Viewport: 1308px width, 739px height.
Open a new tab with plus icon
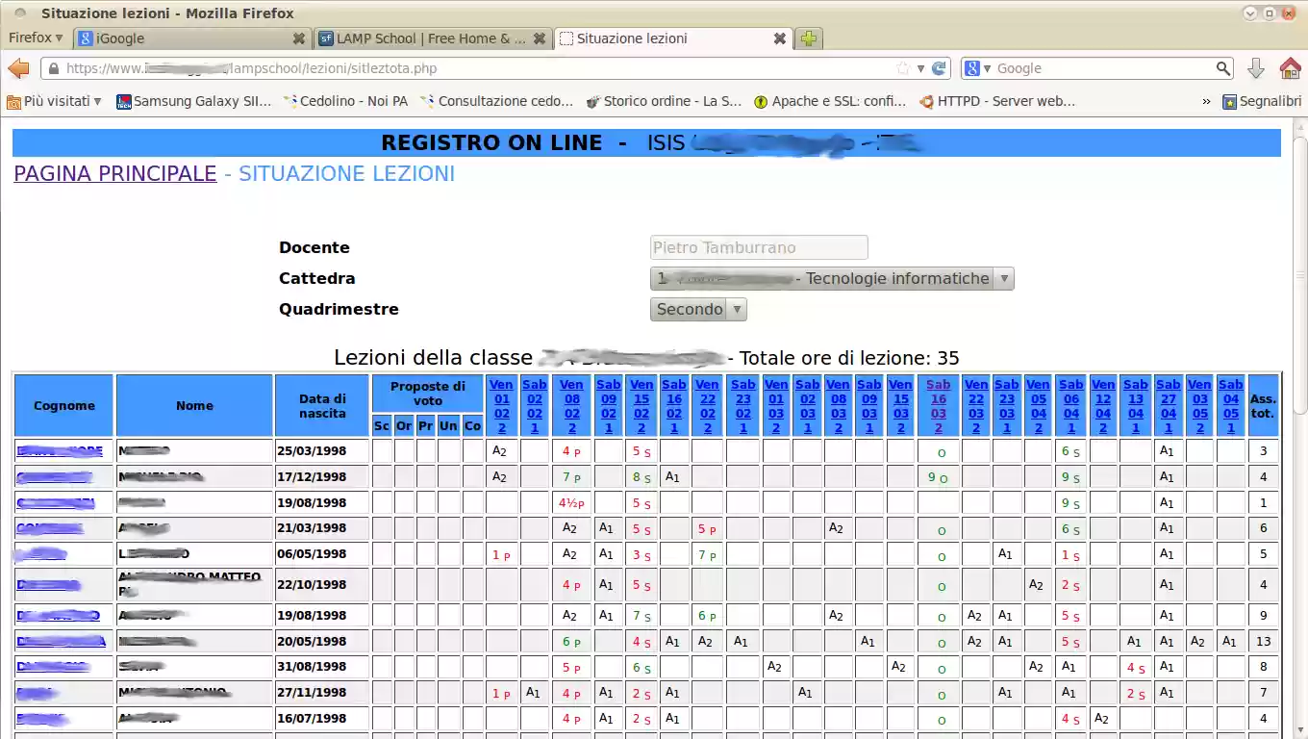pyautogui.click(x=809, y=38)
